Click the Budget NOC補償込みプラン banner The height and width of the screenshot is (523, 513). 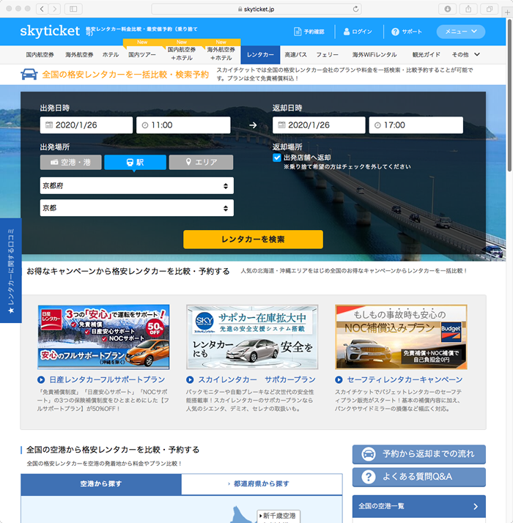(401, 337)
